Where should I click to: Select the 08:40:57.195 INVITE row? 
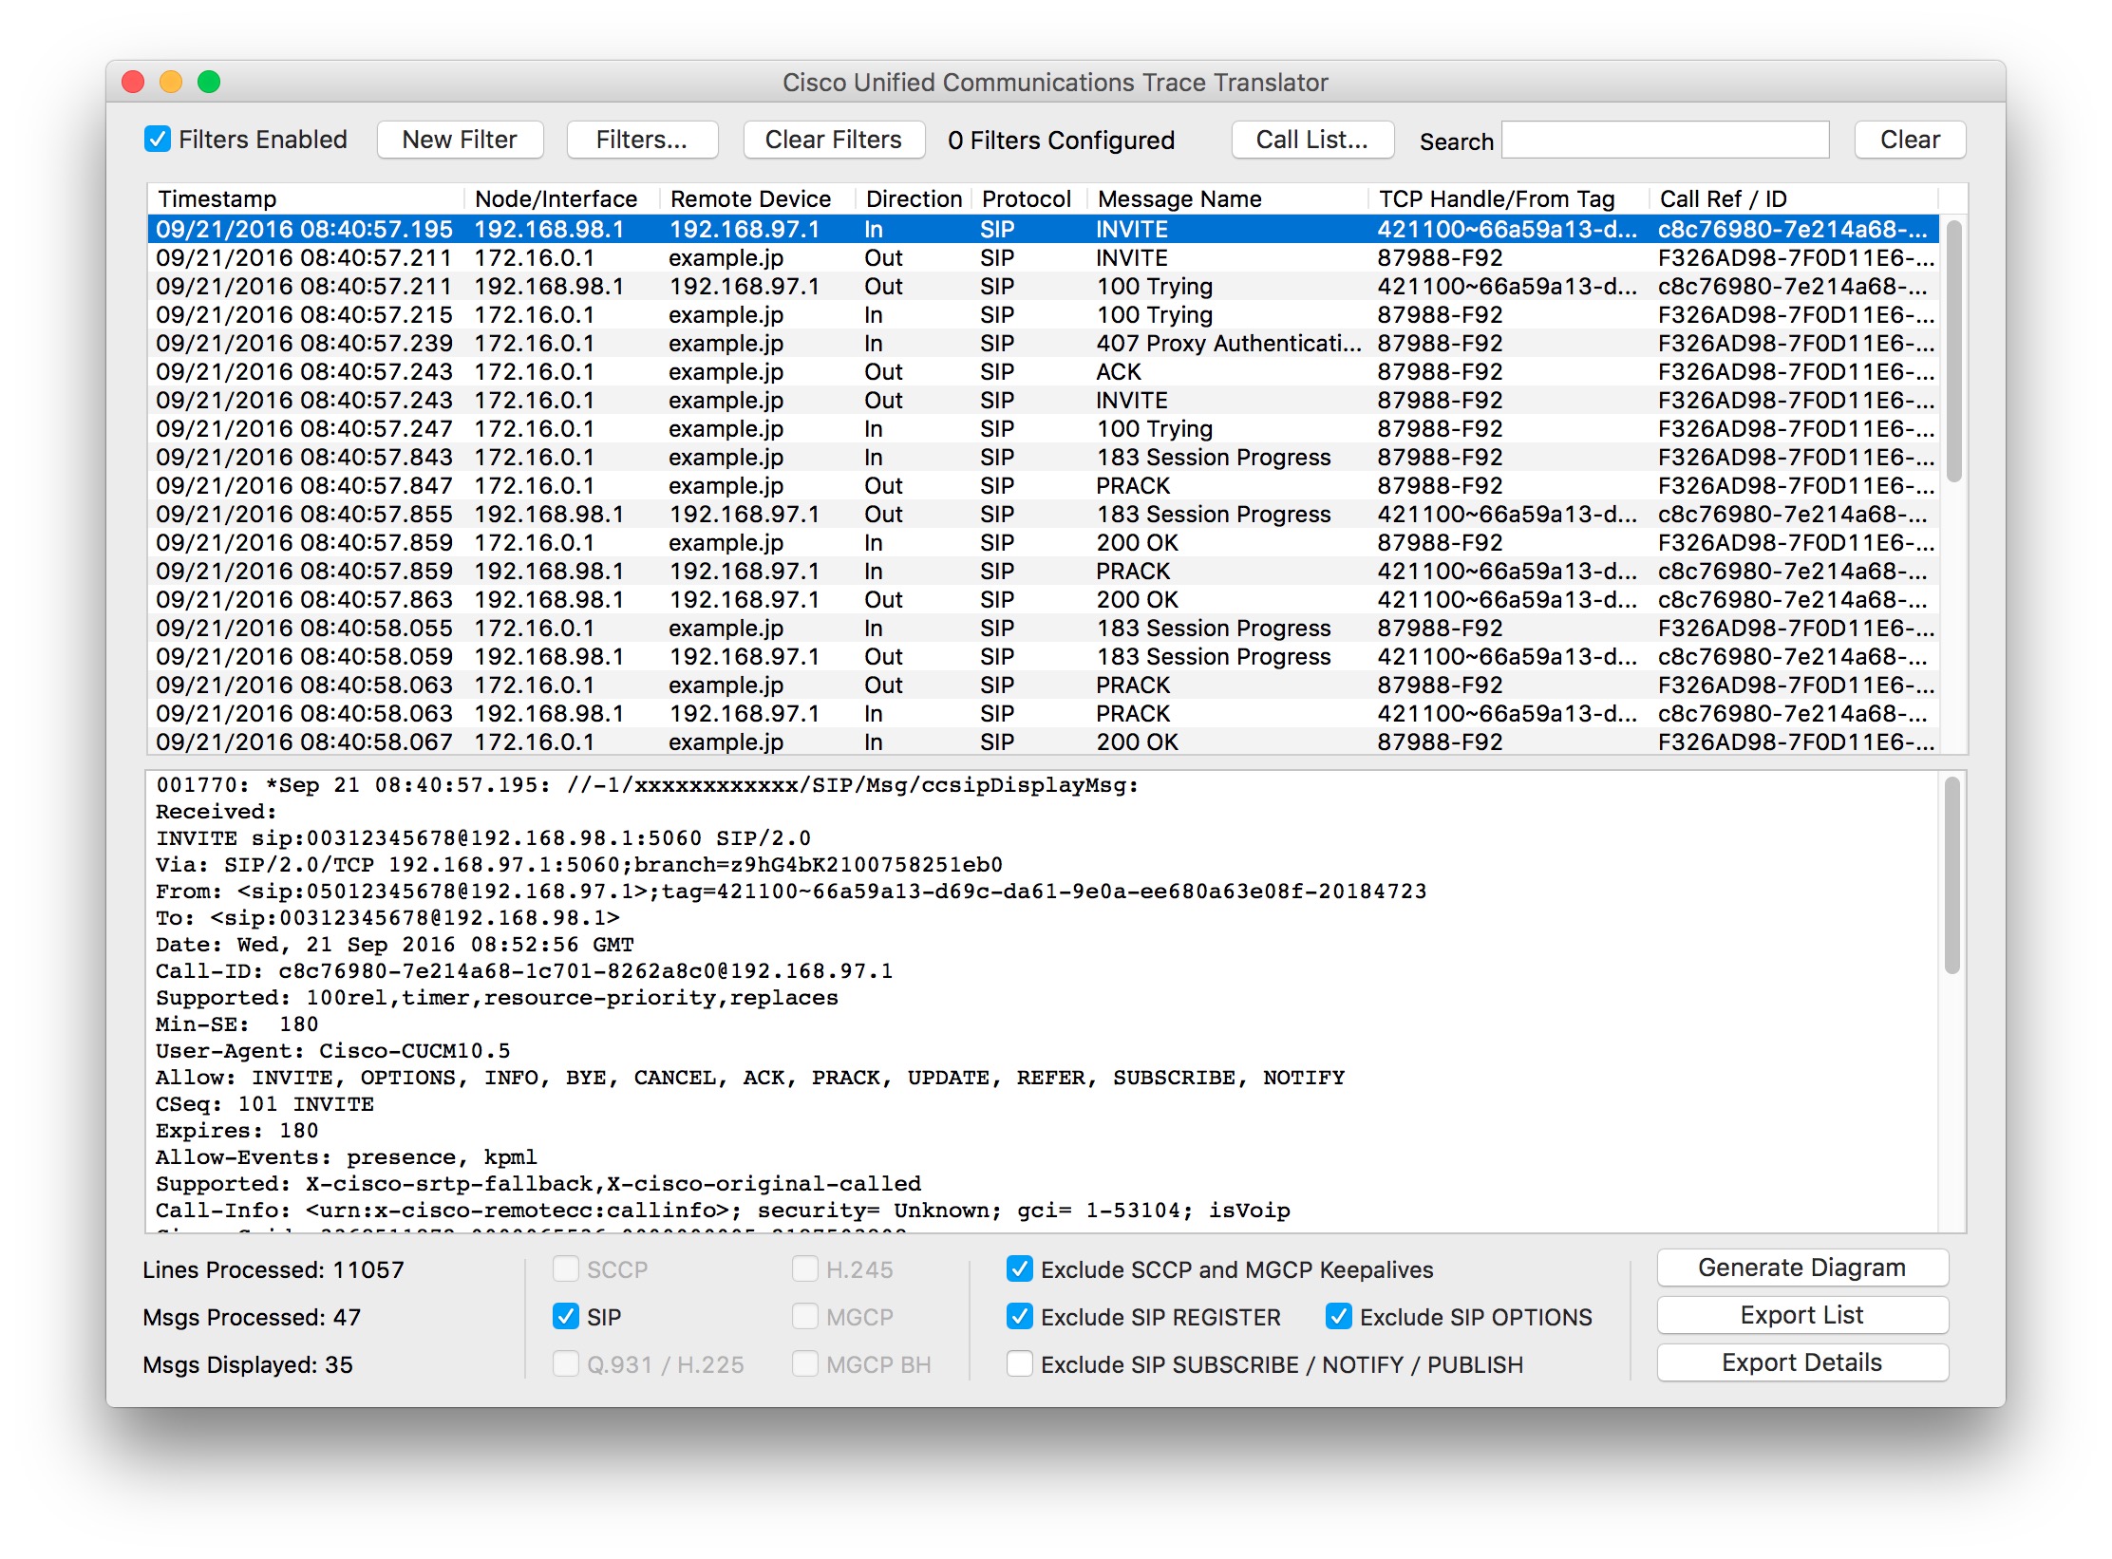click(1043, 229)
